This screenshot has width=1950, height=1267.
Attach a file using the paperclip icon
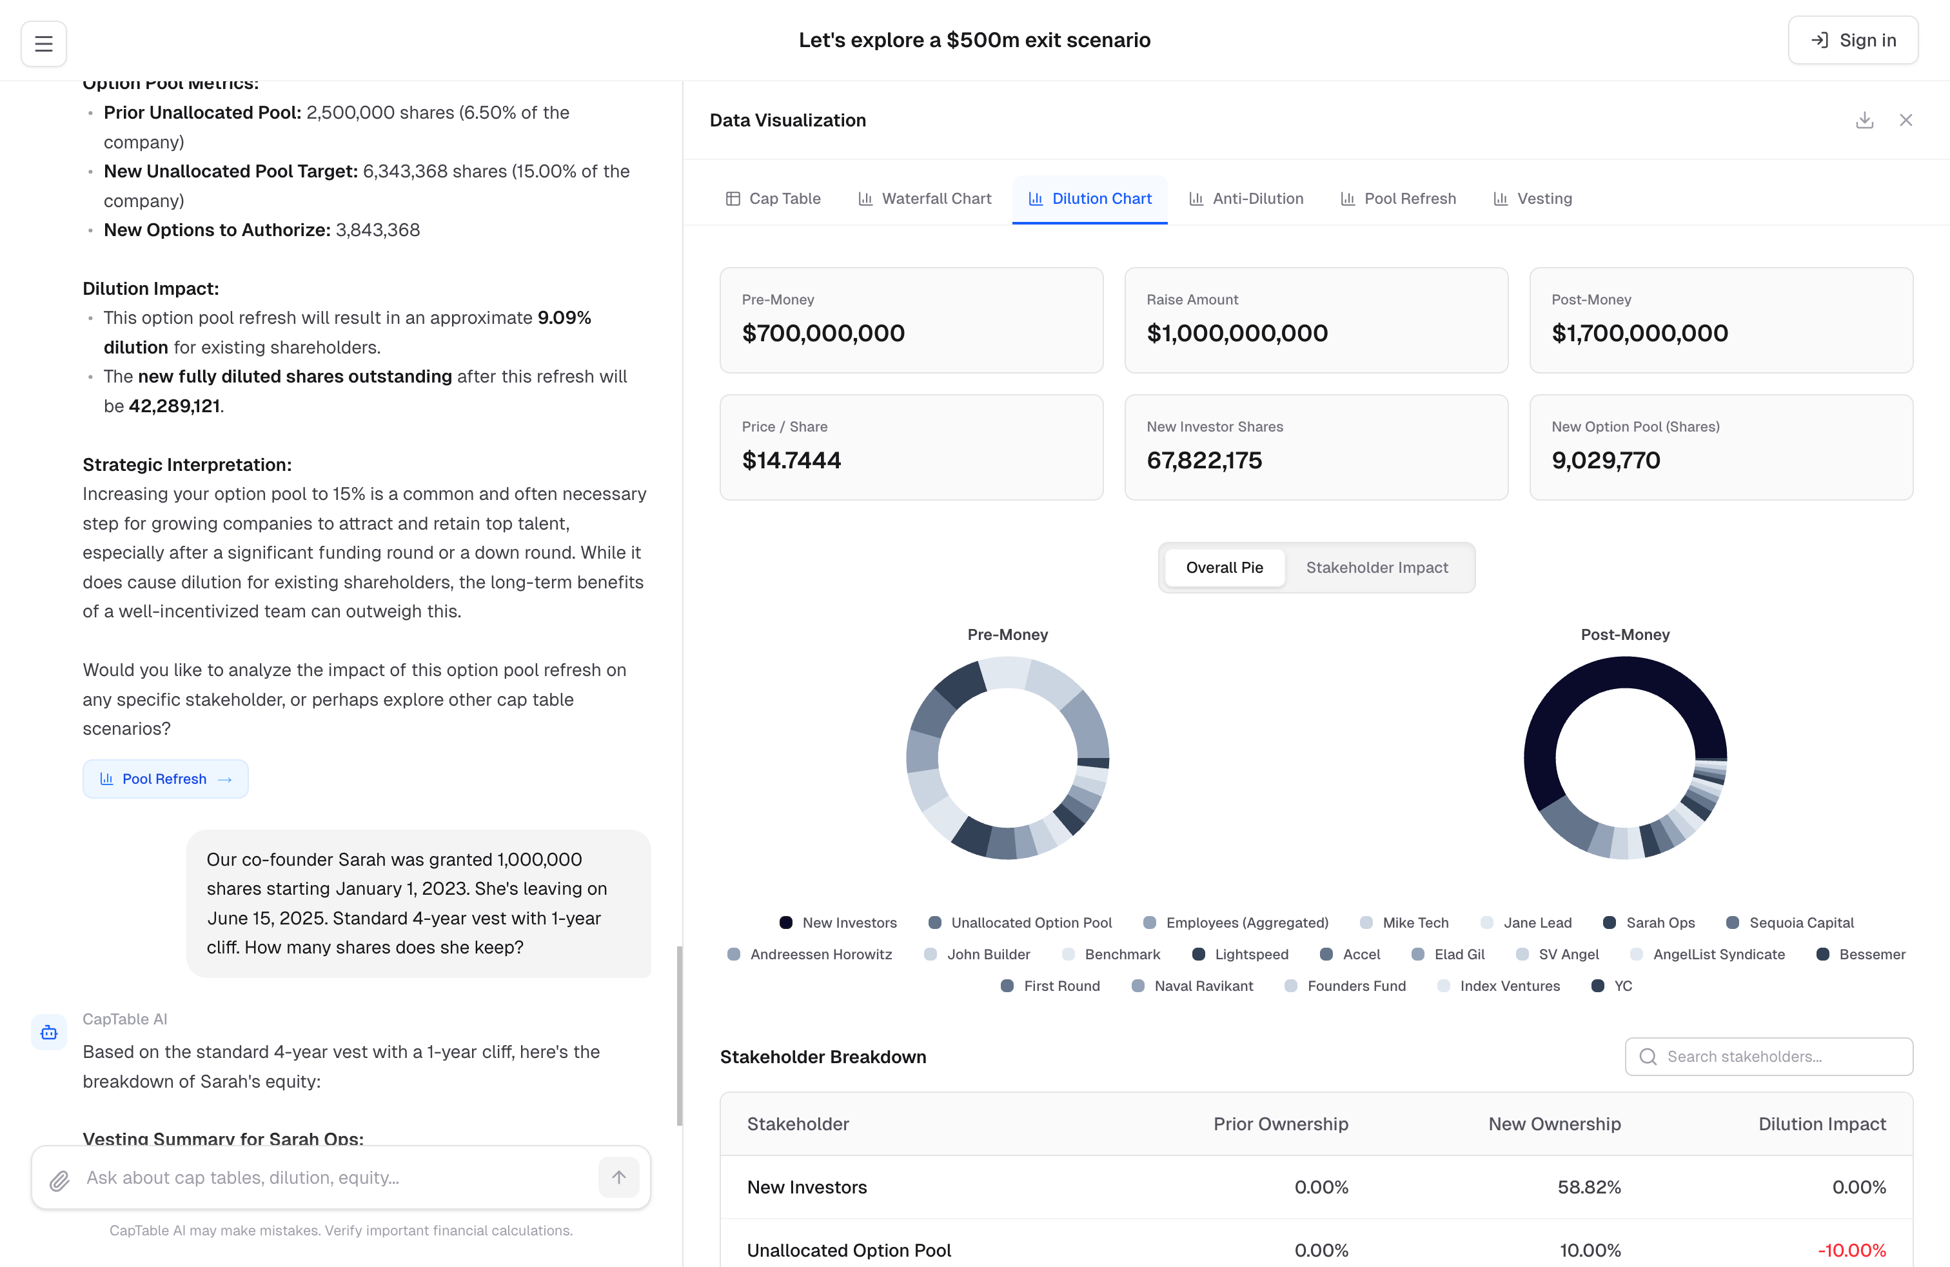tap(59, 1178)
